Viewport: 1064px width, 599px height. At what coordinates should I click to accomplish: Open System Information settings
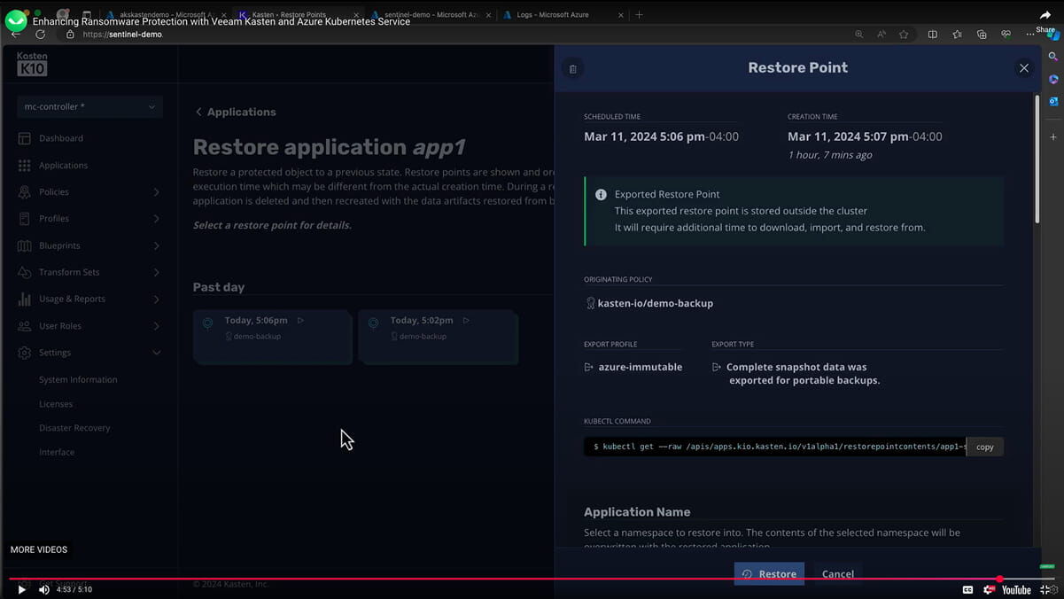click(78, 379)
